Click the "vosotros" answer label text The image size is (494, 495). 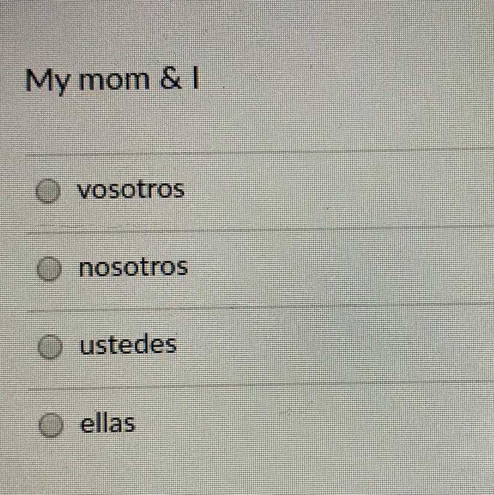[x=131, y=190]
